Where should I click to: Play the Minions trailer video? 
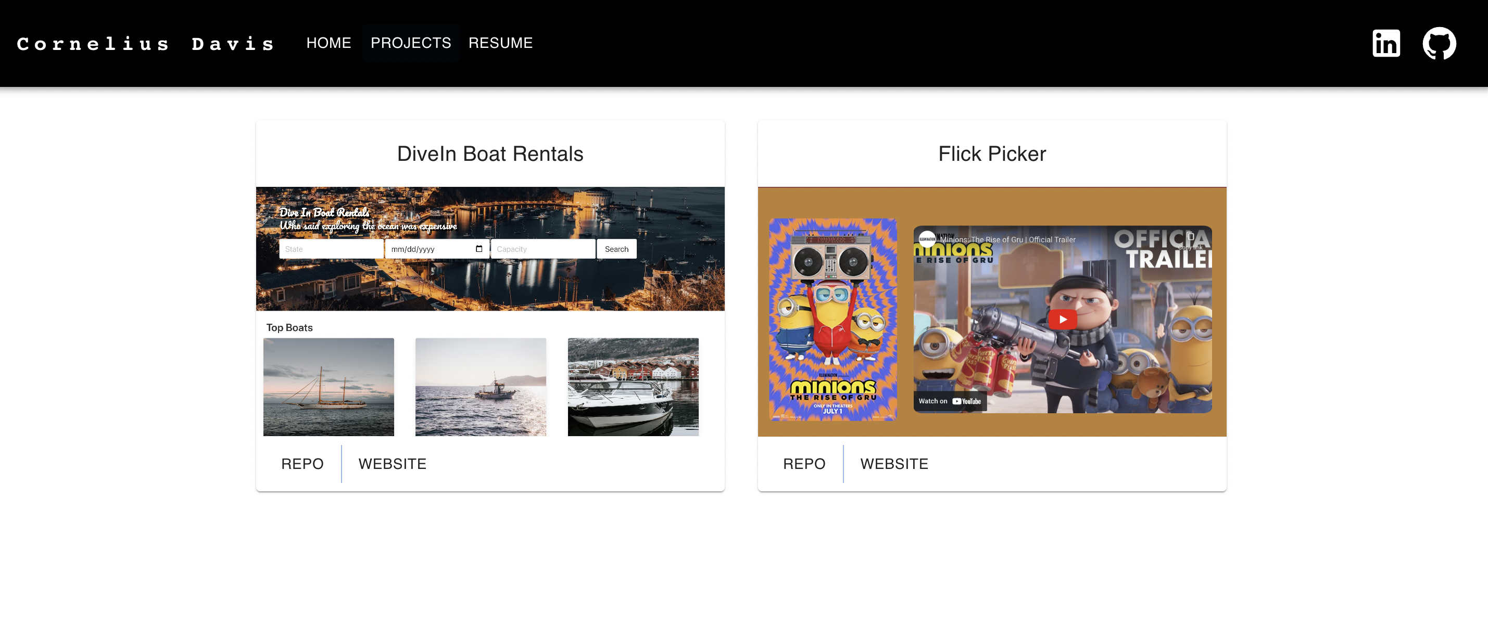click(1062, 320)
